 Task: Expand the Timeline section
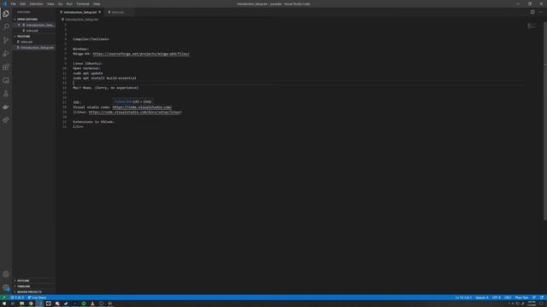pos(34,287)
